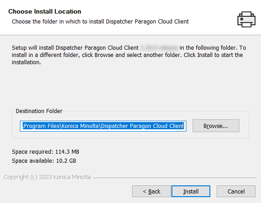
Task: Click the Browse... button
Action: point(216,126)
